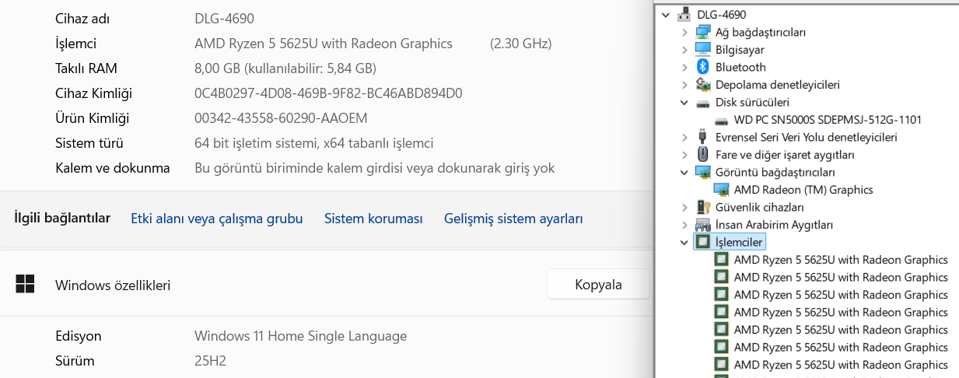Click the İnsan Arabirim Aygıtları icon
Screen dimensions: 959x378
tap(703, 225)
